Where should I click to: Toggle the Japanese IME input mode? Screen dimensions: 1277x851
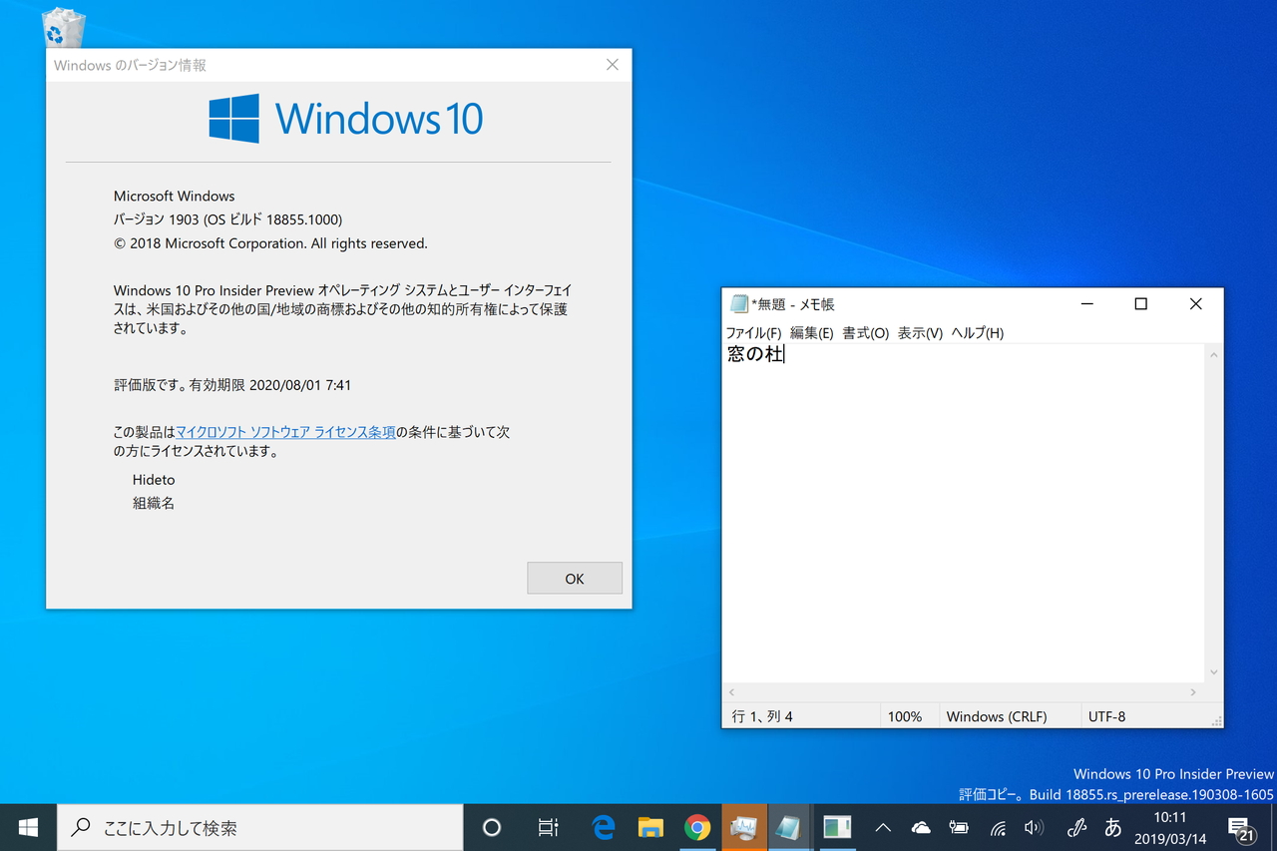(x=1111, y=827)
